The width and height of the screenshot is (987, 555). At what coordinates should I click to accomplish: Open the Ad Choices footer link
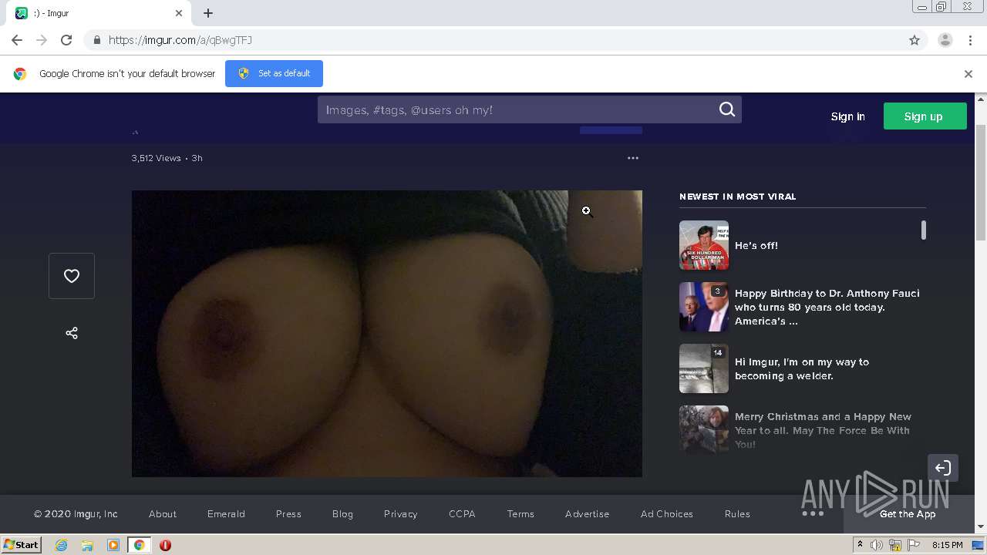(x=667, y=514)
